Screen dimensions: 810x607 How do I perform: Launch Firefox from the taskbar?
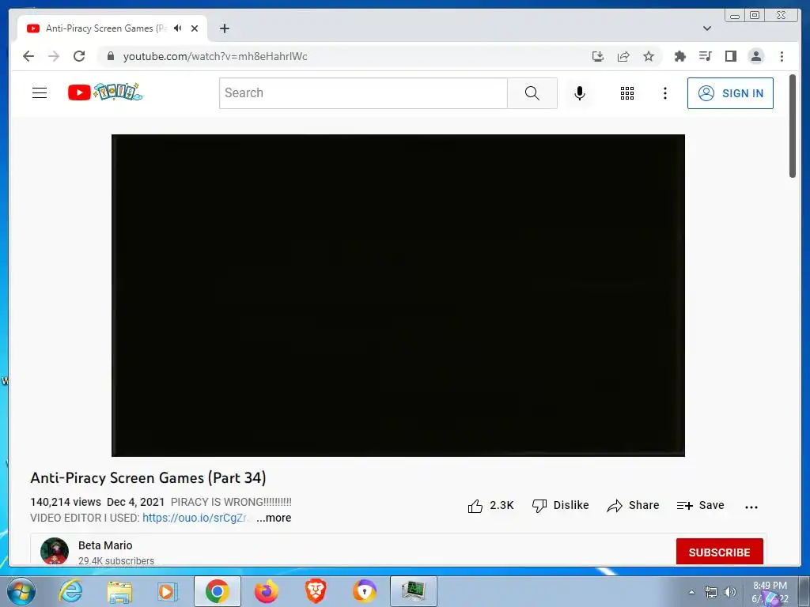click(x=267, y=591)
